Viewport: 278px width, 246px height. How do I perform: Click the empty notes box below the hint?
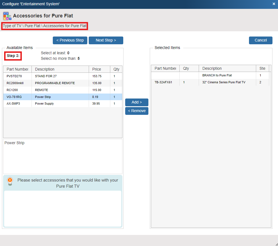pyautogui.click(x=63, y=208)
